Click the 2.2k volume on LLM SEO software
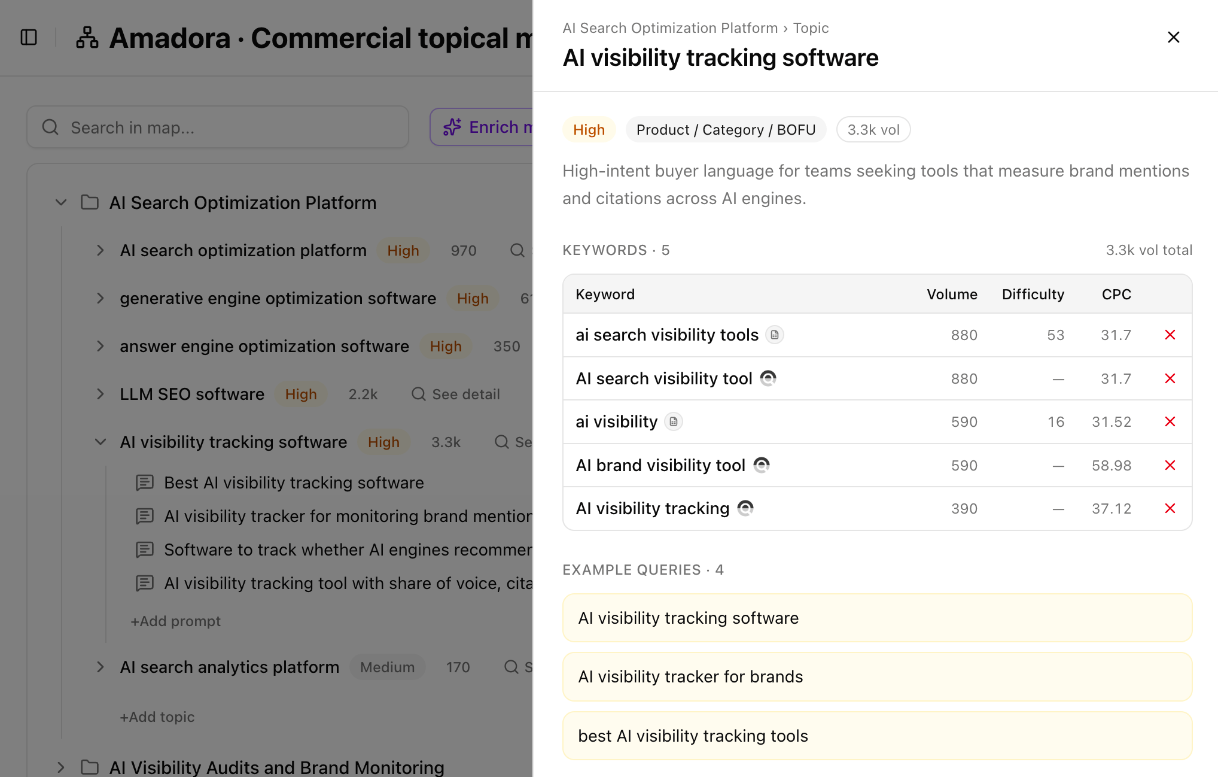Screen dimensions: 1218x777 coord(363,394)
